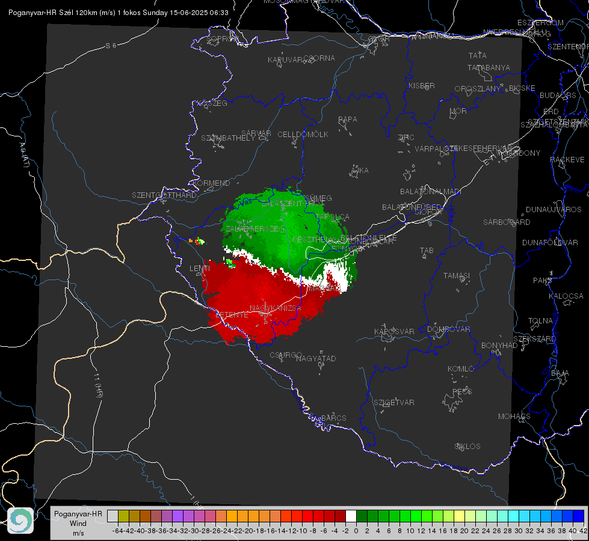Screen dimensions: 589x541
Task: Select the KISBER label
Action: pos(422,86)
